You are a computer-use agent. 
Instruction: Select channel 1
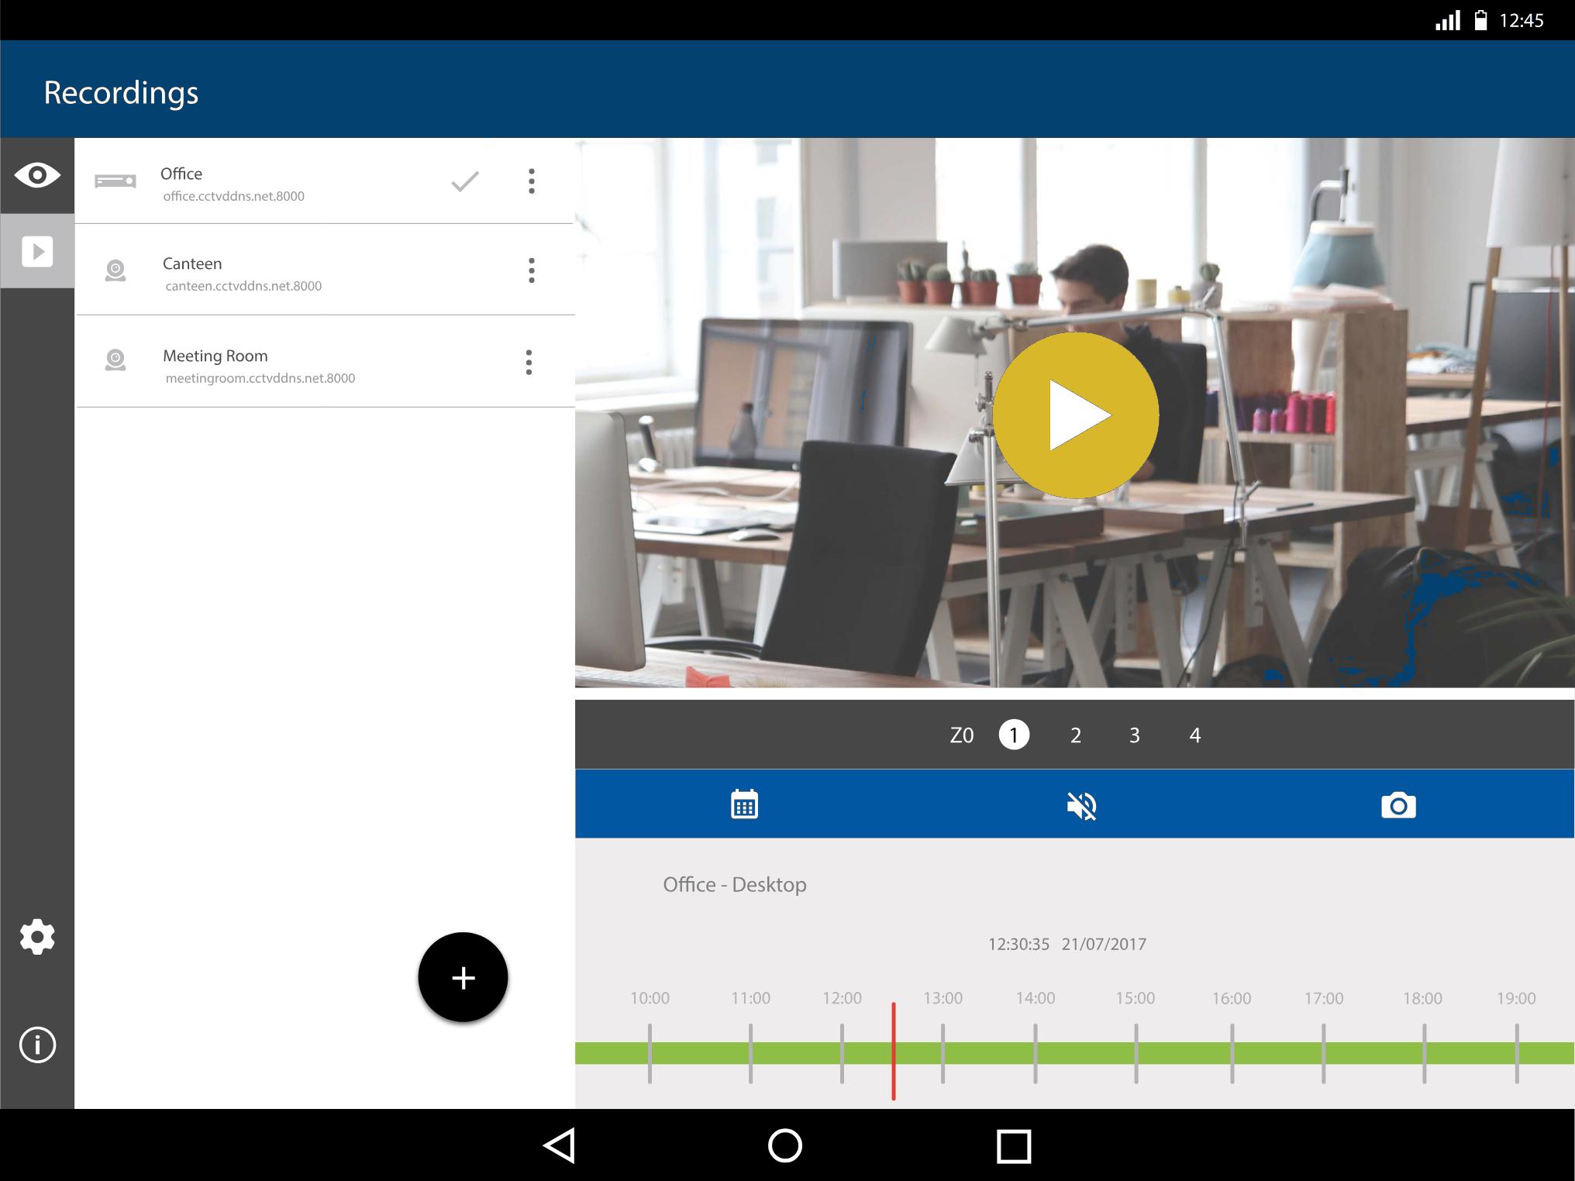(x=1014, y=735)
